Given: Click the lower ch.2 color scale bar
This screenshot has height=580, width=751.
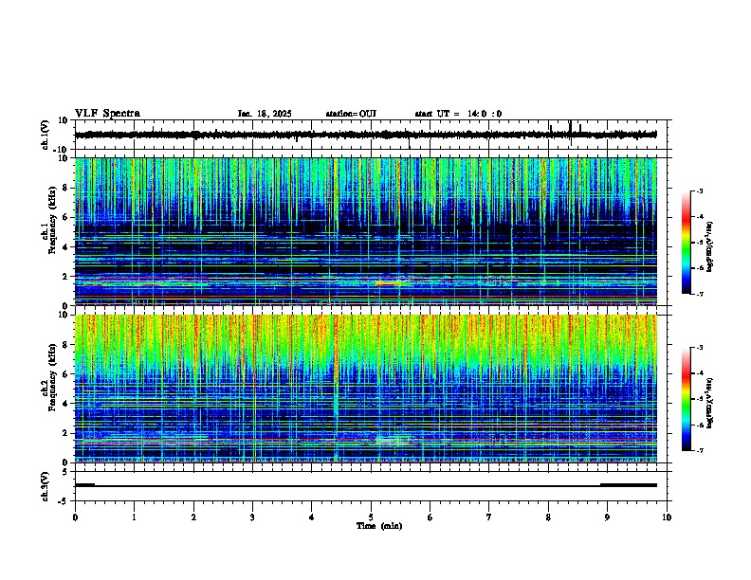Looking at the screenshot, I should 687,399.
